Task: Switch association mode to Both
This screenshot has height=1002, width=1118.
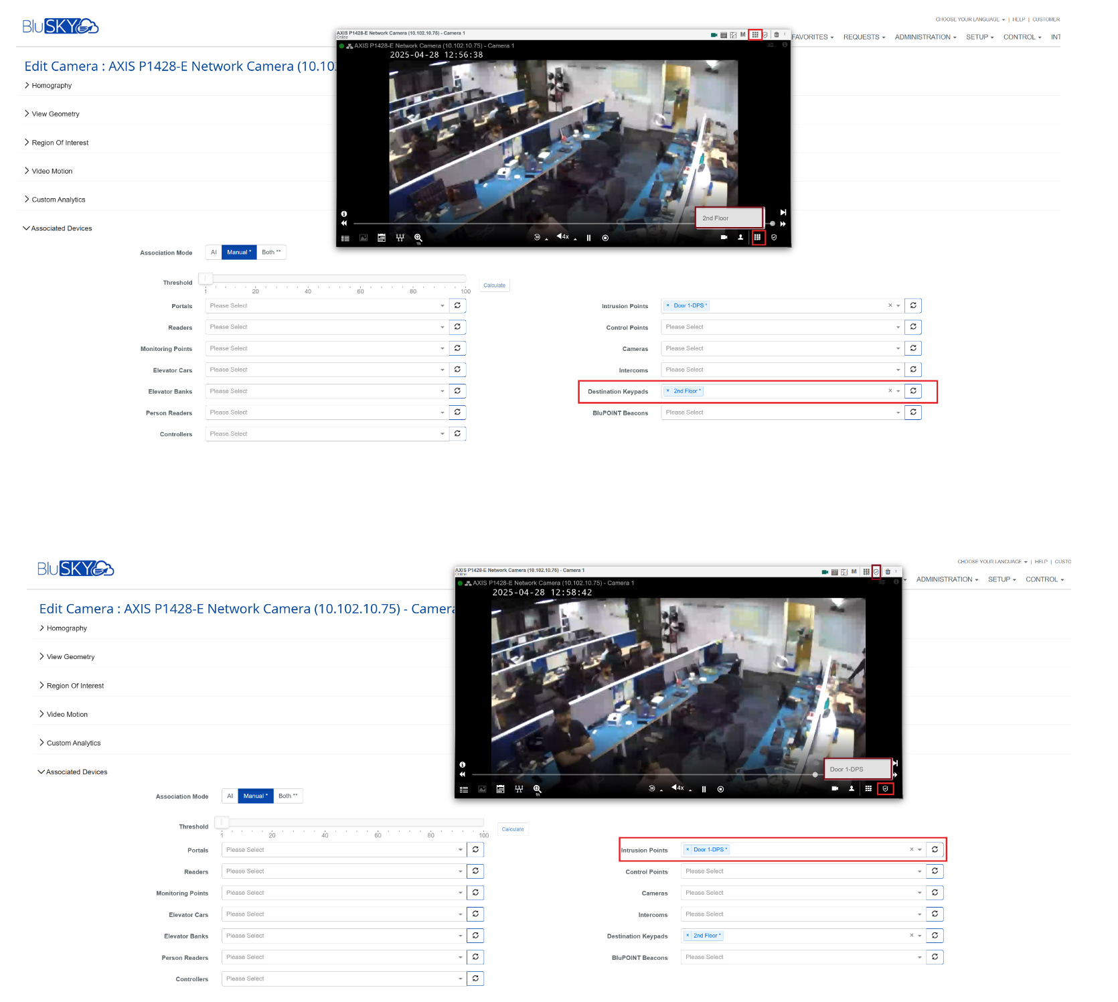Action: [x=271, y=252]
